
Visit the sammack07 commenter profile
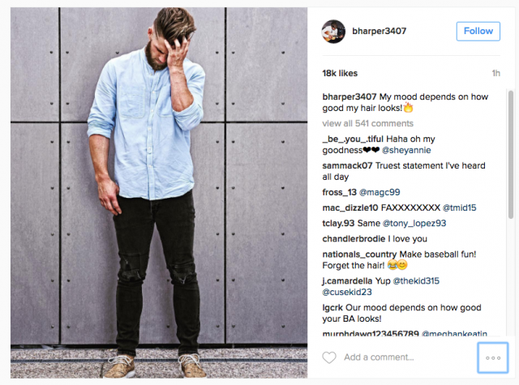tap(347, 165)
